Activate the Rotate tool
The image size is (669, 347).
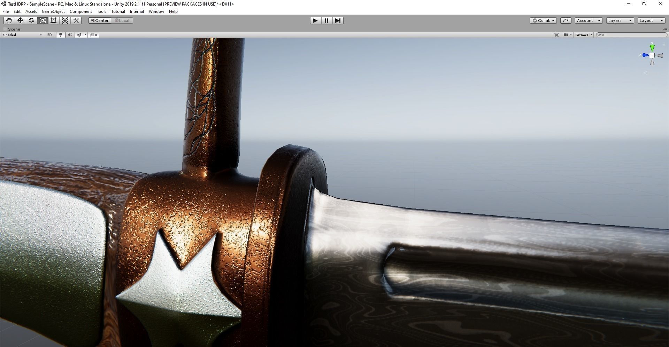tap(31, 20)
